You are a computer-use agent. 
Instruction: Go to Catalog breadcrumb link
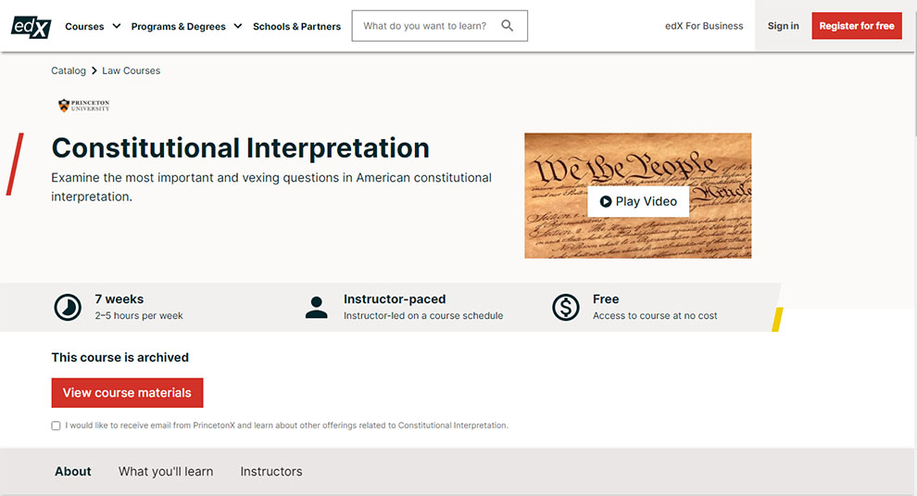69,70
